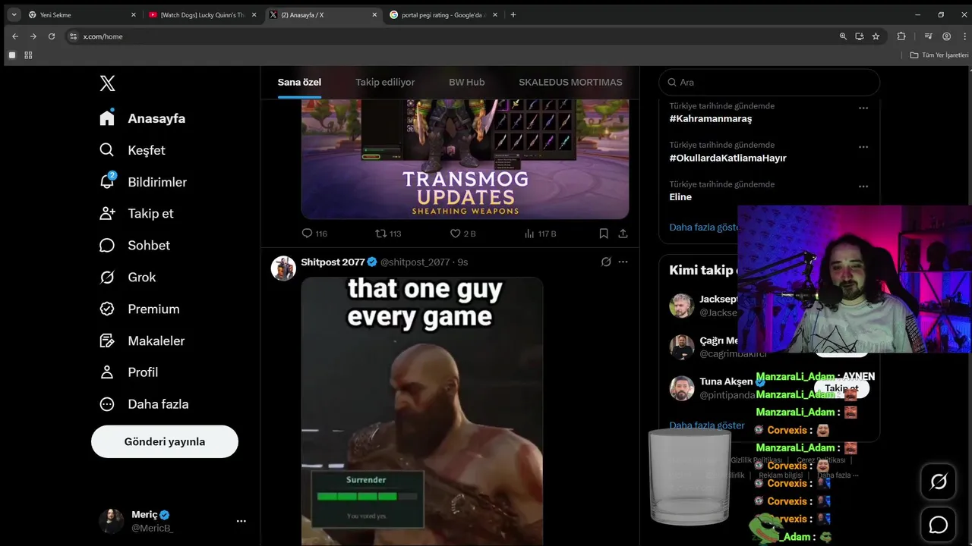This screenshot has height=546, width=972.
Task: Open Eline trending topic
Action: tap(680, 197)
